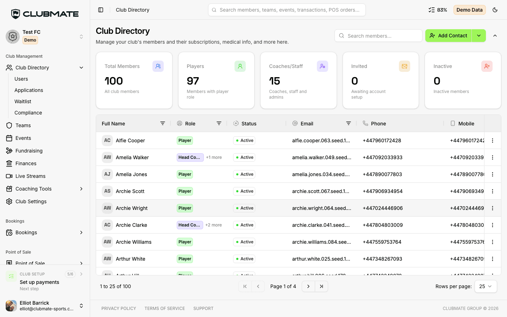This screenshot has height=317, width=507.
Task: Show Archie Clarke's +2 more roles
Action: [x=213, y=225]
